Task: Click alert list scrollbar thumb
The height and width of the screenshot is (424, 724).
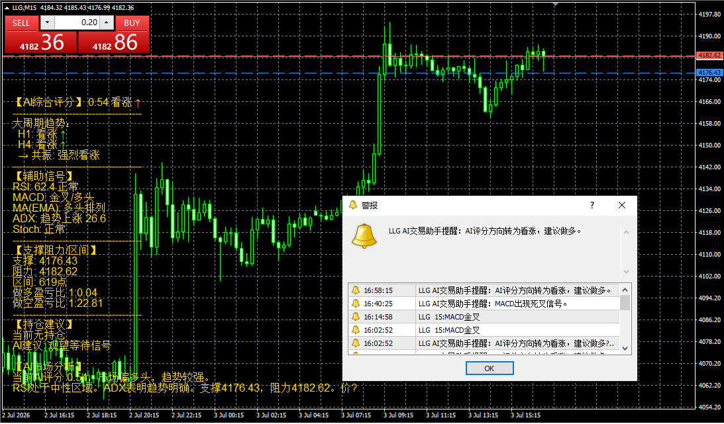Action: coord(625,303)
